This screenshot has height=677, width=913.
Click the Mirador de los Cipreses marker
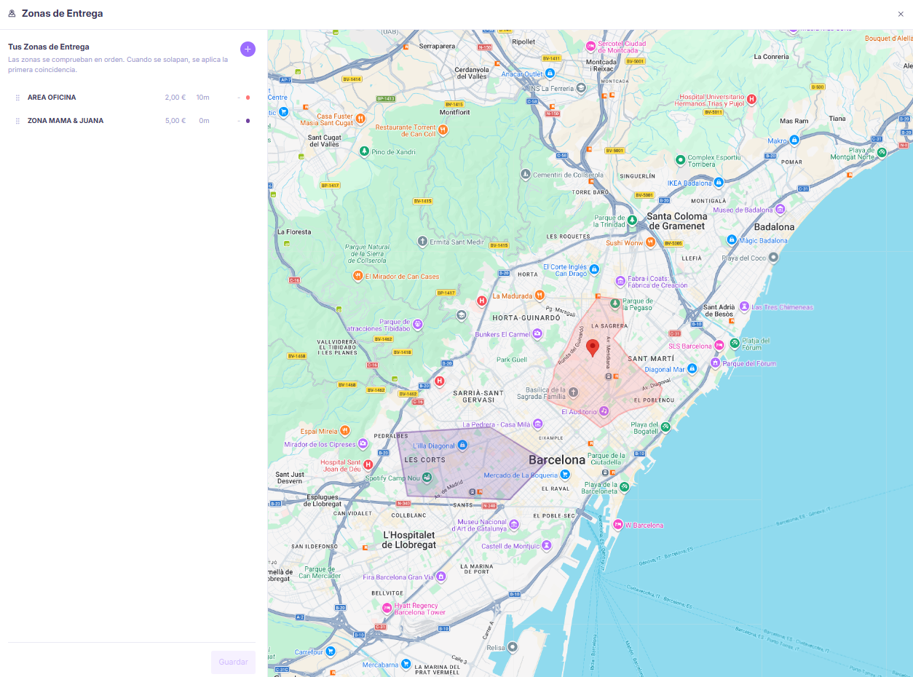[363, 444]
